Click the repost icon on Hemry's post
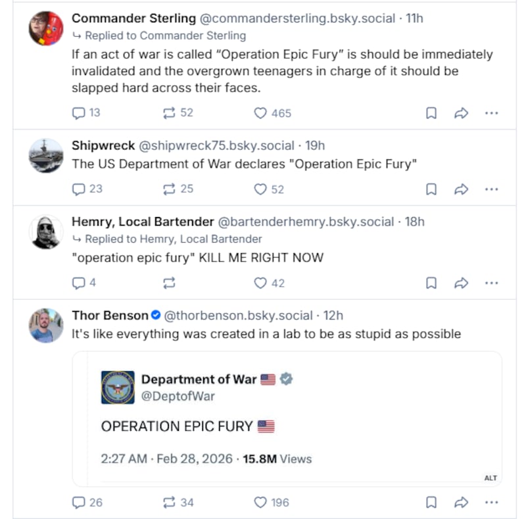526x519 pixels. coord(169,283)
